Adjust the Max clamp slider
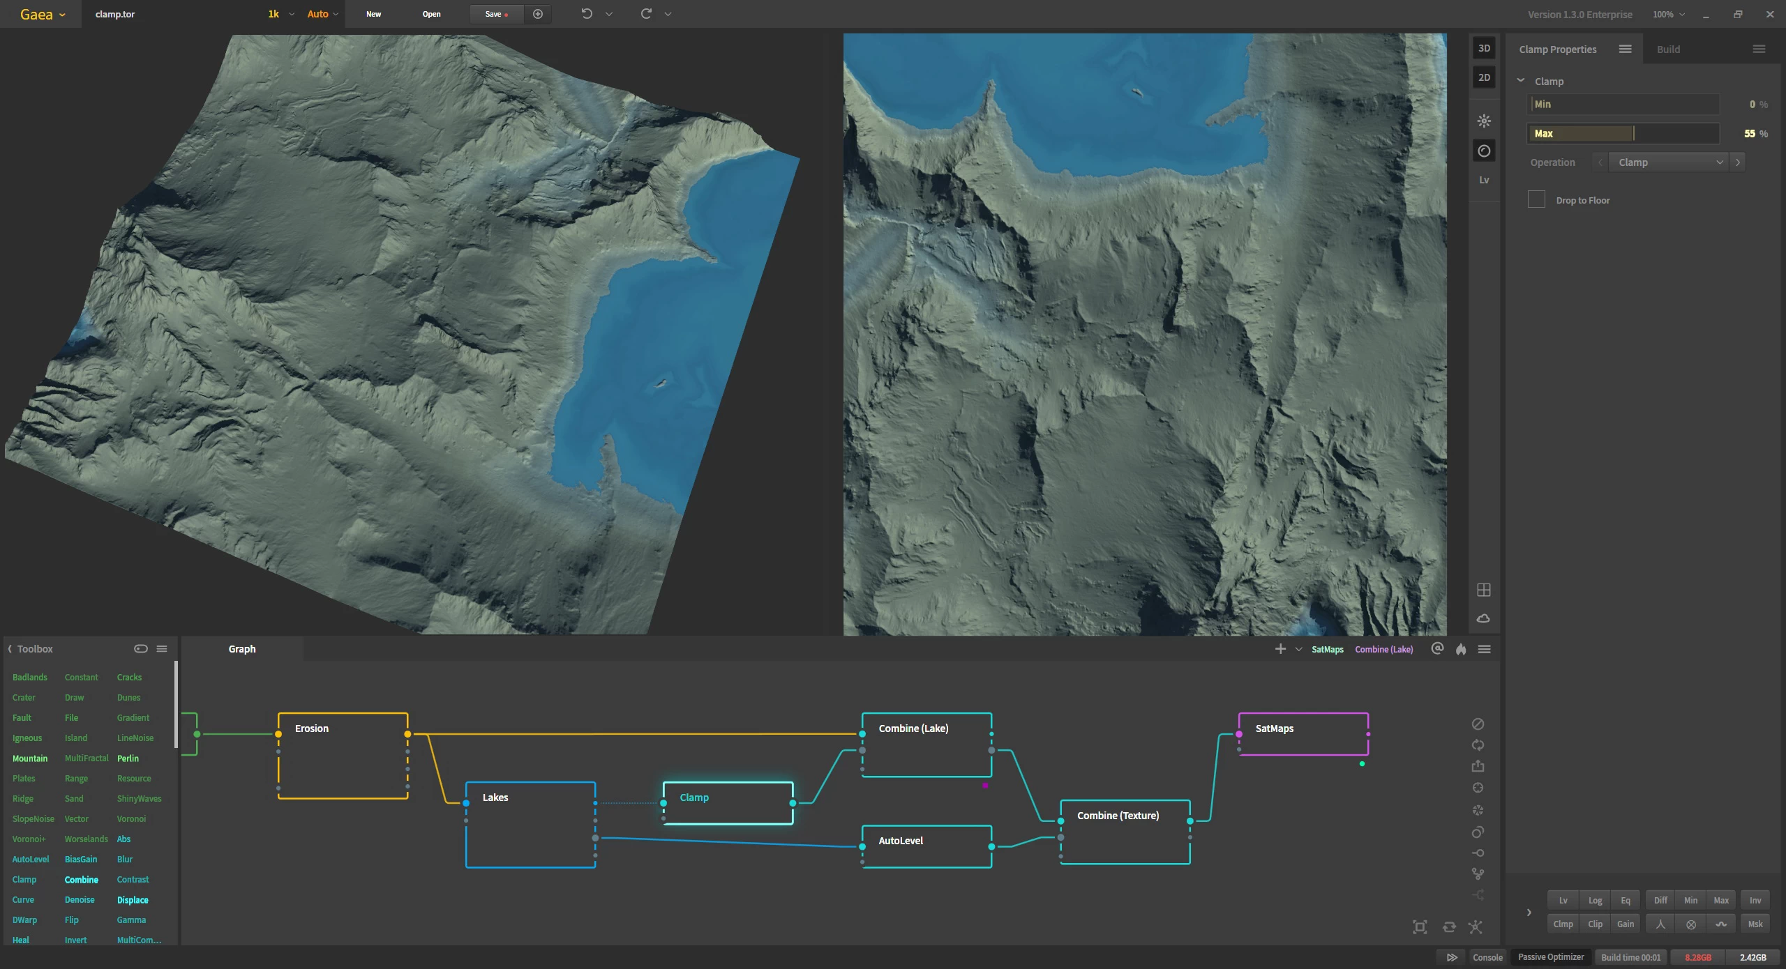Viewport: 1786px width, 969px height. [1623, 133]
